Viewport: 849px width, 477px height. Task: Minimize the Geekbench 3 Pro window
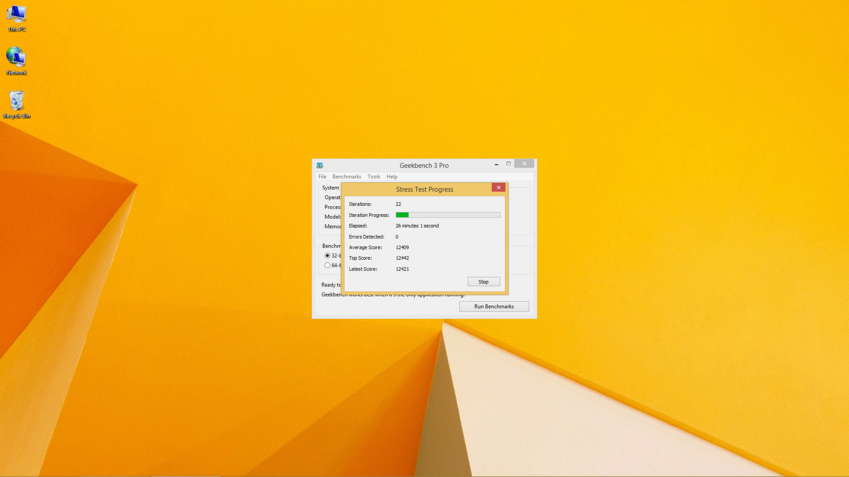click(496, 164)
